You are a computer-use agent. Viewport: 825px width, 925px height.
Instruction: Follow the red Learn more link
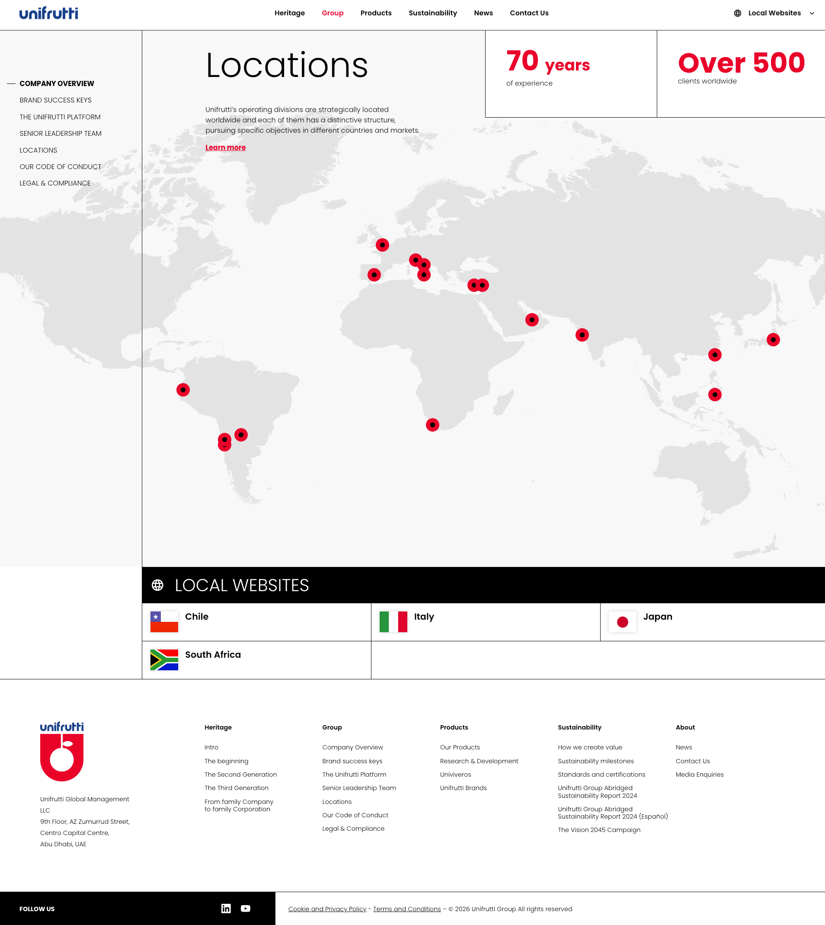[225, 147]
